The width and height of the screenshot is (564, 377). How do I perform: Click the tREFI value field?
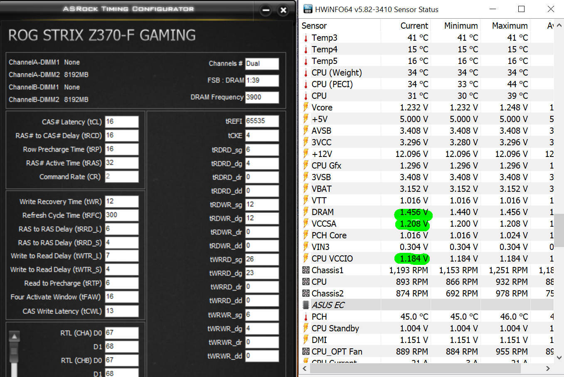262,121
